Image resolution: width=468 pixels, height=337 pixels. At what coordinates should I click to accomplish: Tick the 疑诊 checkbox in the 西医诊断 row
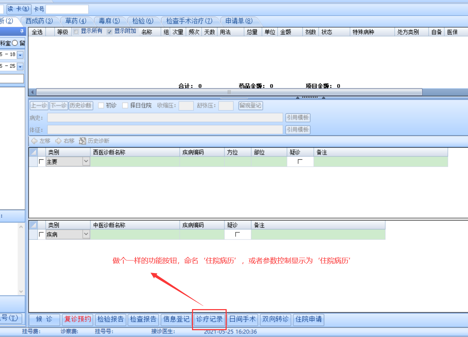click(x=300, y=162)
